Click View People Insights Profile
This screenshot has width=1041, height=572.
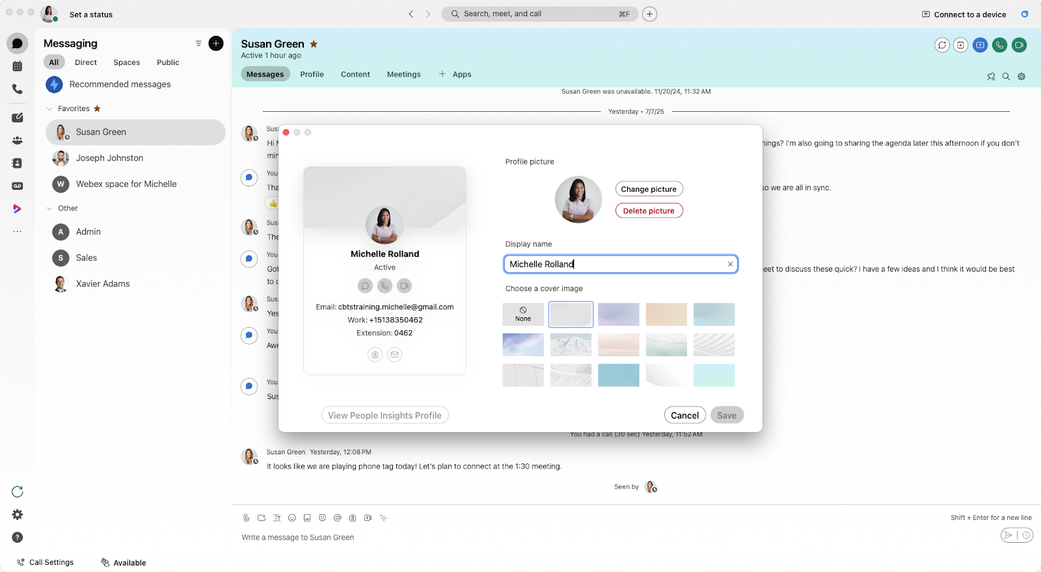tap(385, 415)
